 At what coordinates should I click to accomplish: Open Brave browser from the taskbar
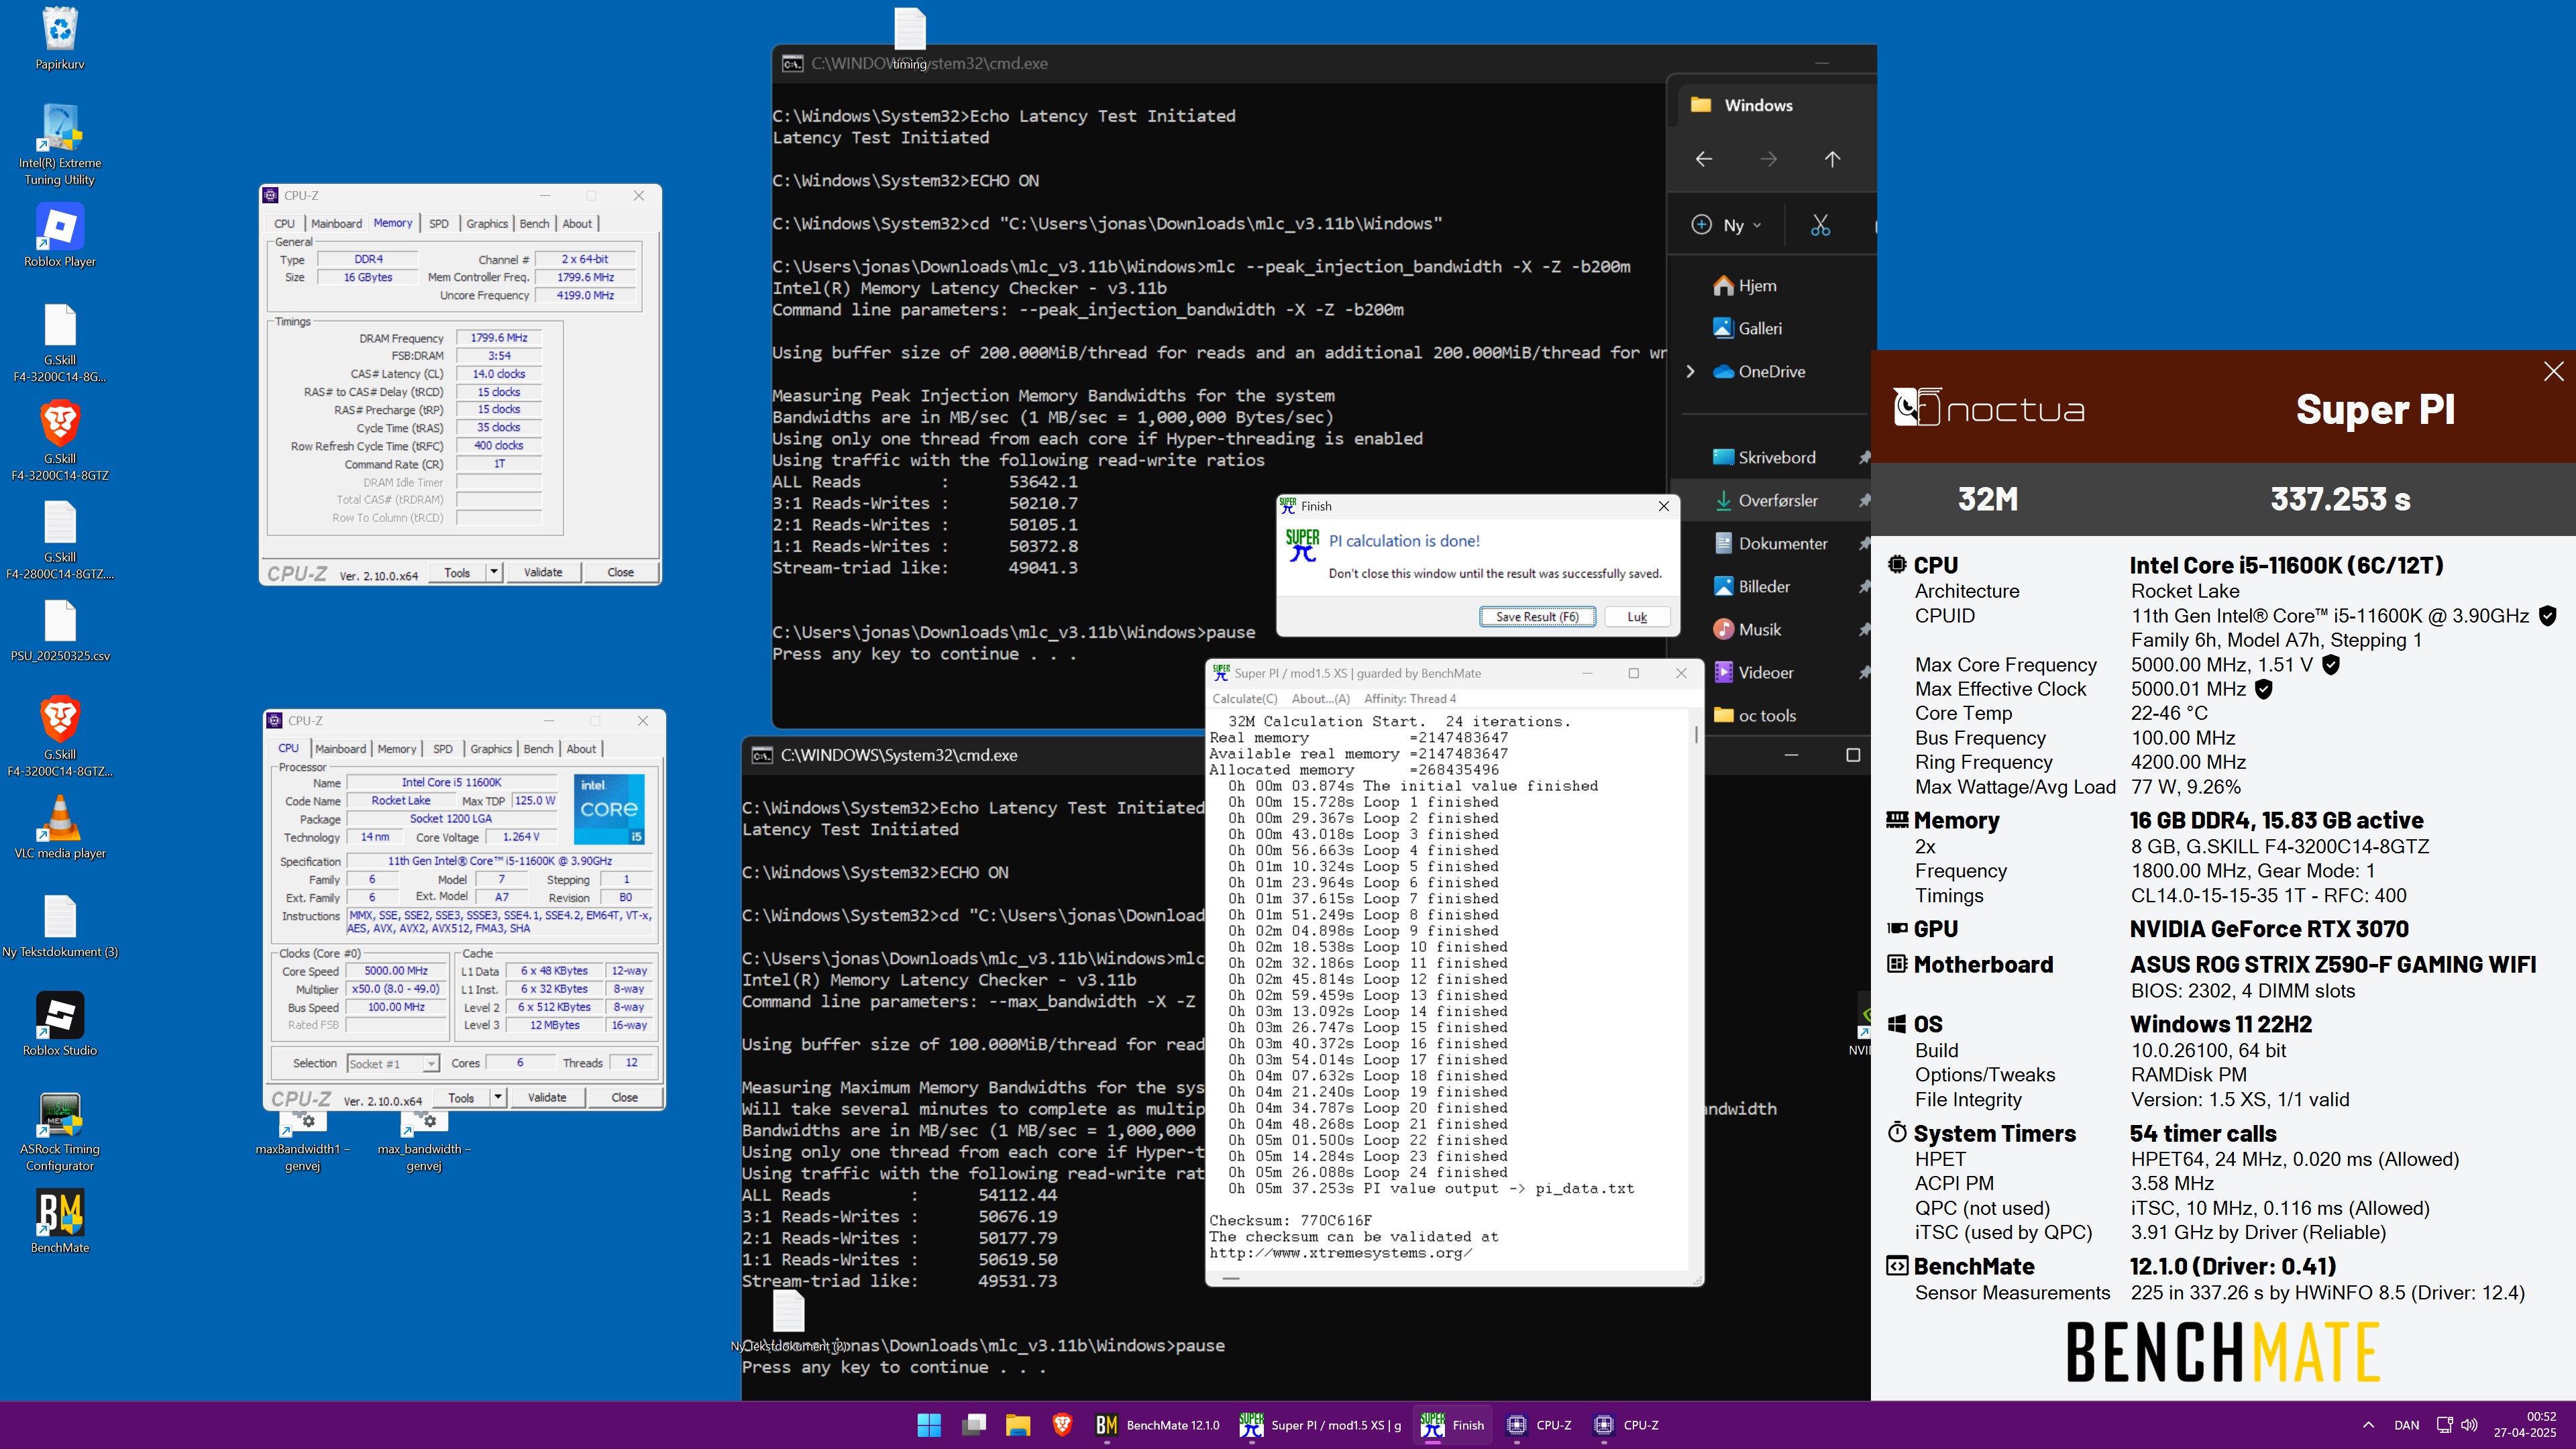click(x=1062, y=1425)
